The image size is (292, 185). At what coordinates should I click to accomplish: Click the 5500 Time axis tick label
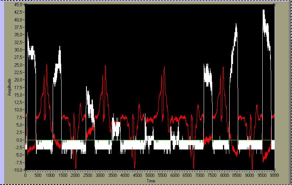[163, 175]
